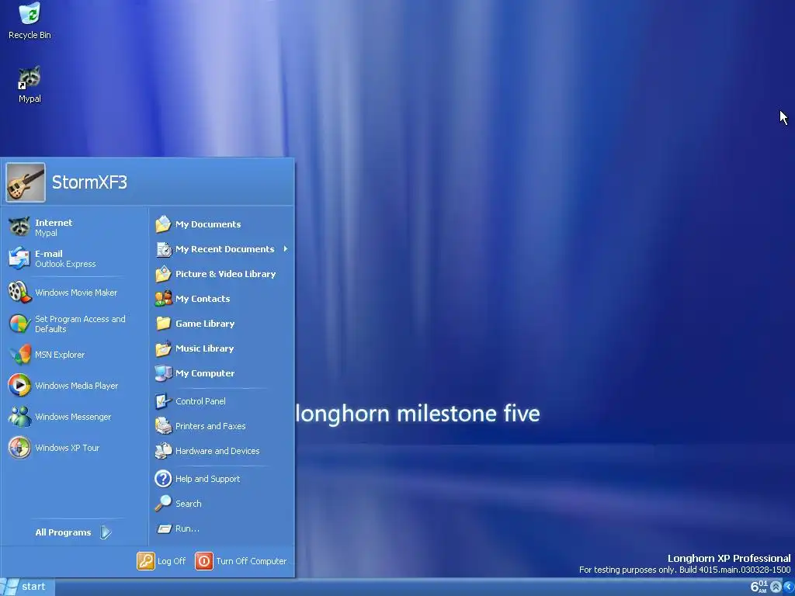This screenshot has height=596, width=795.
Task: Click the Search magnifying glass icon
Action: [x=163, y=503]
